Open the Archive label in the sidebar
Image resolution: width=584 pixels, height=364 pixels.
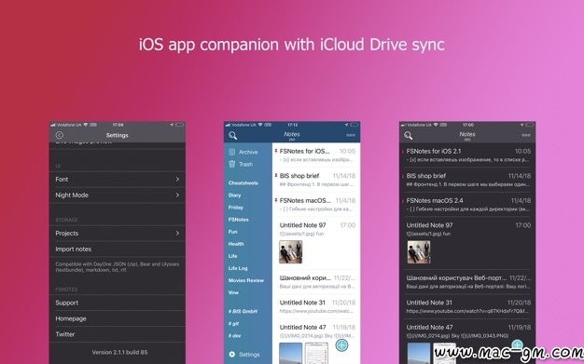pos(248,152)
